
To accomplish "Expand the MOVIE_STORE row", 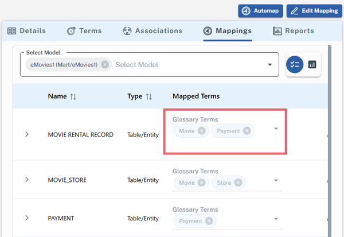I will 27,180.
